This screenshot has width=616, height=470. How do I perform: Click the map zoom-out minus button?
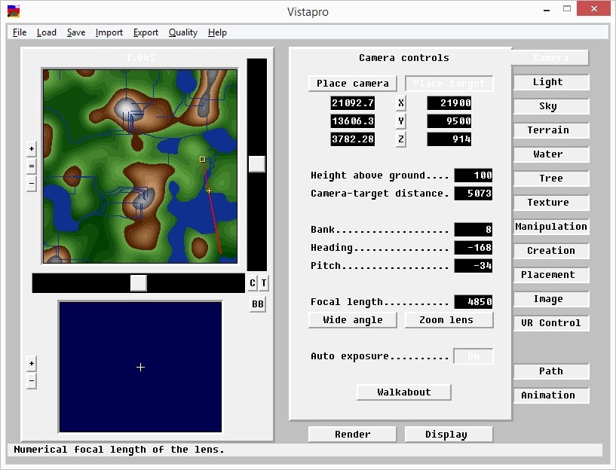[32, 183]
